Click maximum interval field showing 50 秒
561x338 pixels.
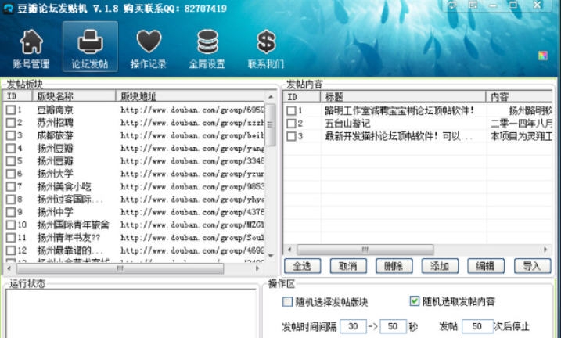pos(393,326)
